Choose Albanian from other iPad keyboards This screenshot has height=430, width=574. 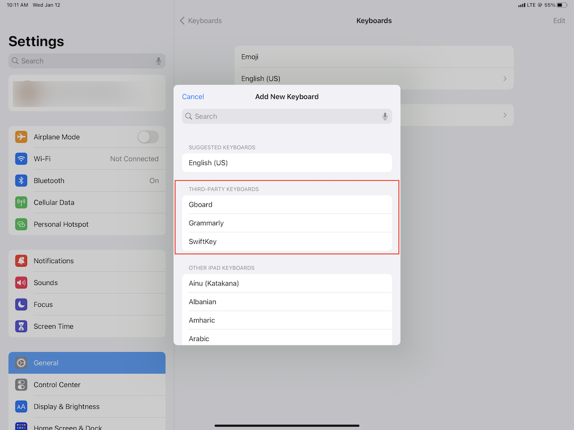coord(287,301)
